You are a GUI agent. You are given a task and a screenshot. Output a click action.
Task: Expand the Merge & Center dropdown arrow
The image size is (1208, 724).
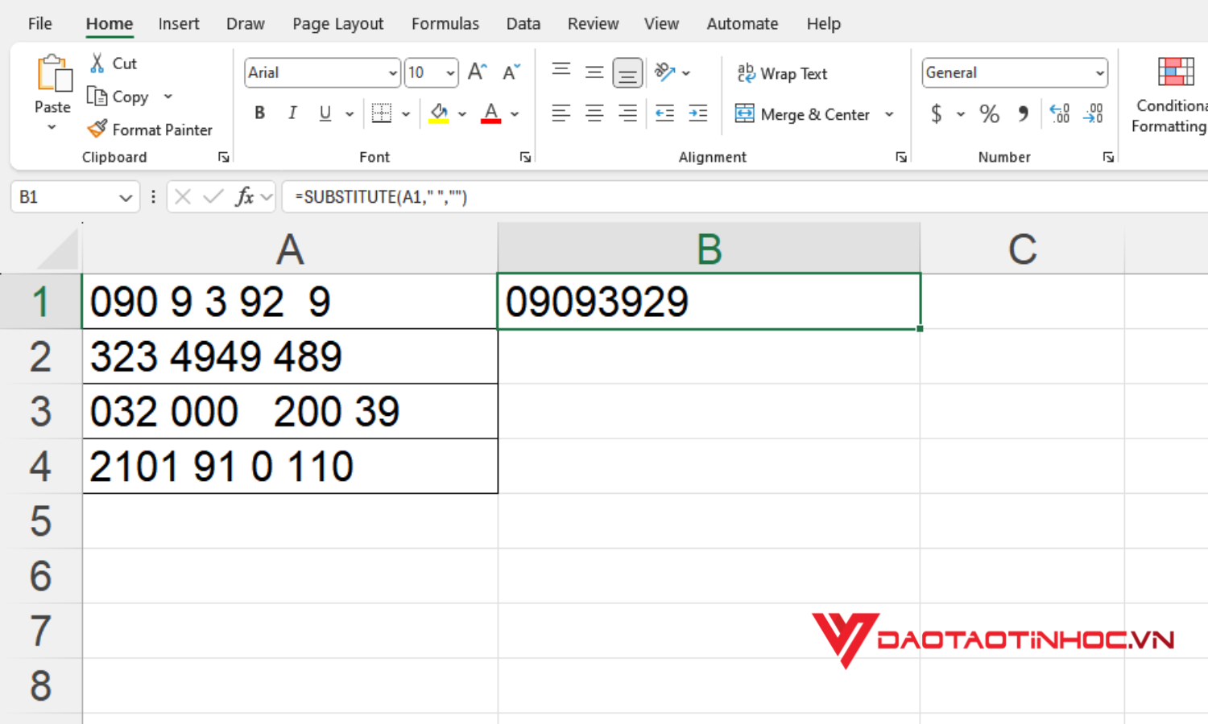coord(889,114)
